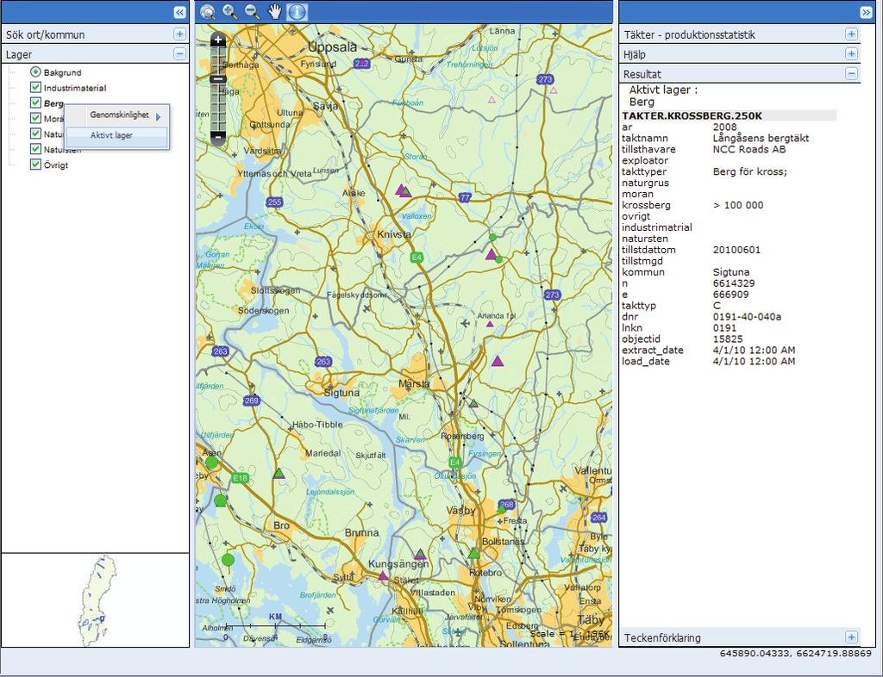Click the 'Teckenförklaring' panel title
This screenshot has width=883, height=677.
pos(662,638)
